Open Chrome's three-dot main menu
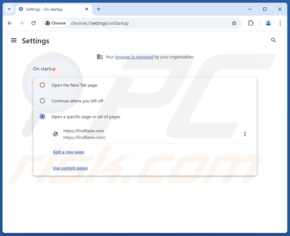Viewport: 290px width, 236px height. 280,23
